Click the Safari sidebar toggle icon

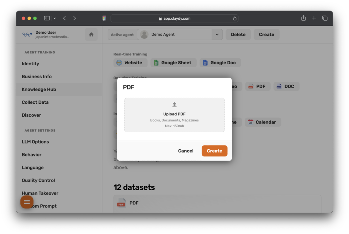[47, 18]
